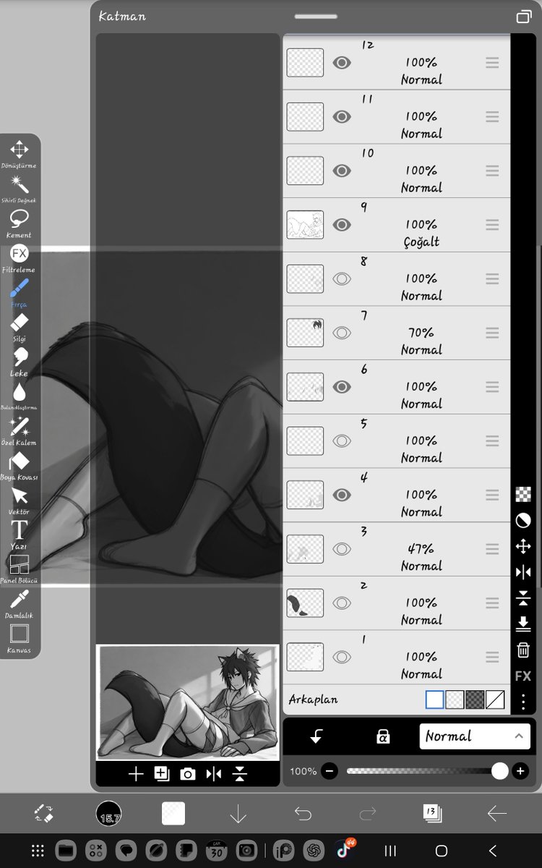Show layer 8 with its eye icon
Viewport: 542px width, 868px height.
[x=342, y=278]
